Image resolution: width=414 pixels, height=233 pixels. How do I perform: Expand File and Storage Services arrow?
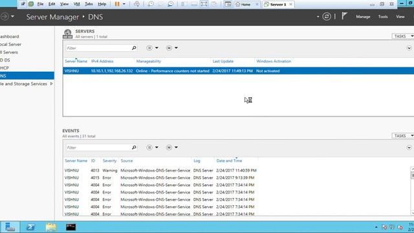click(x=51, y=83)
